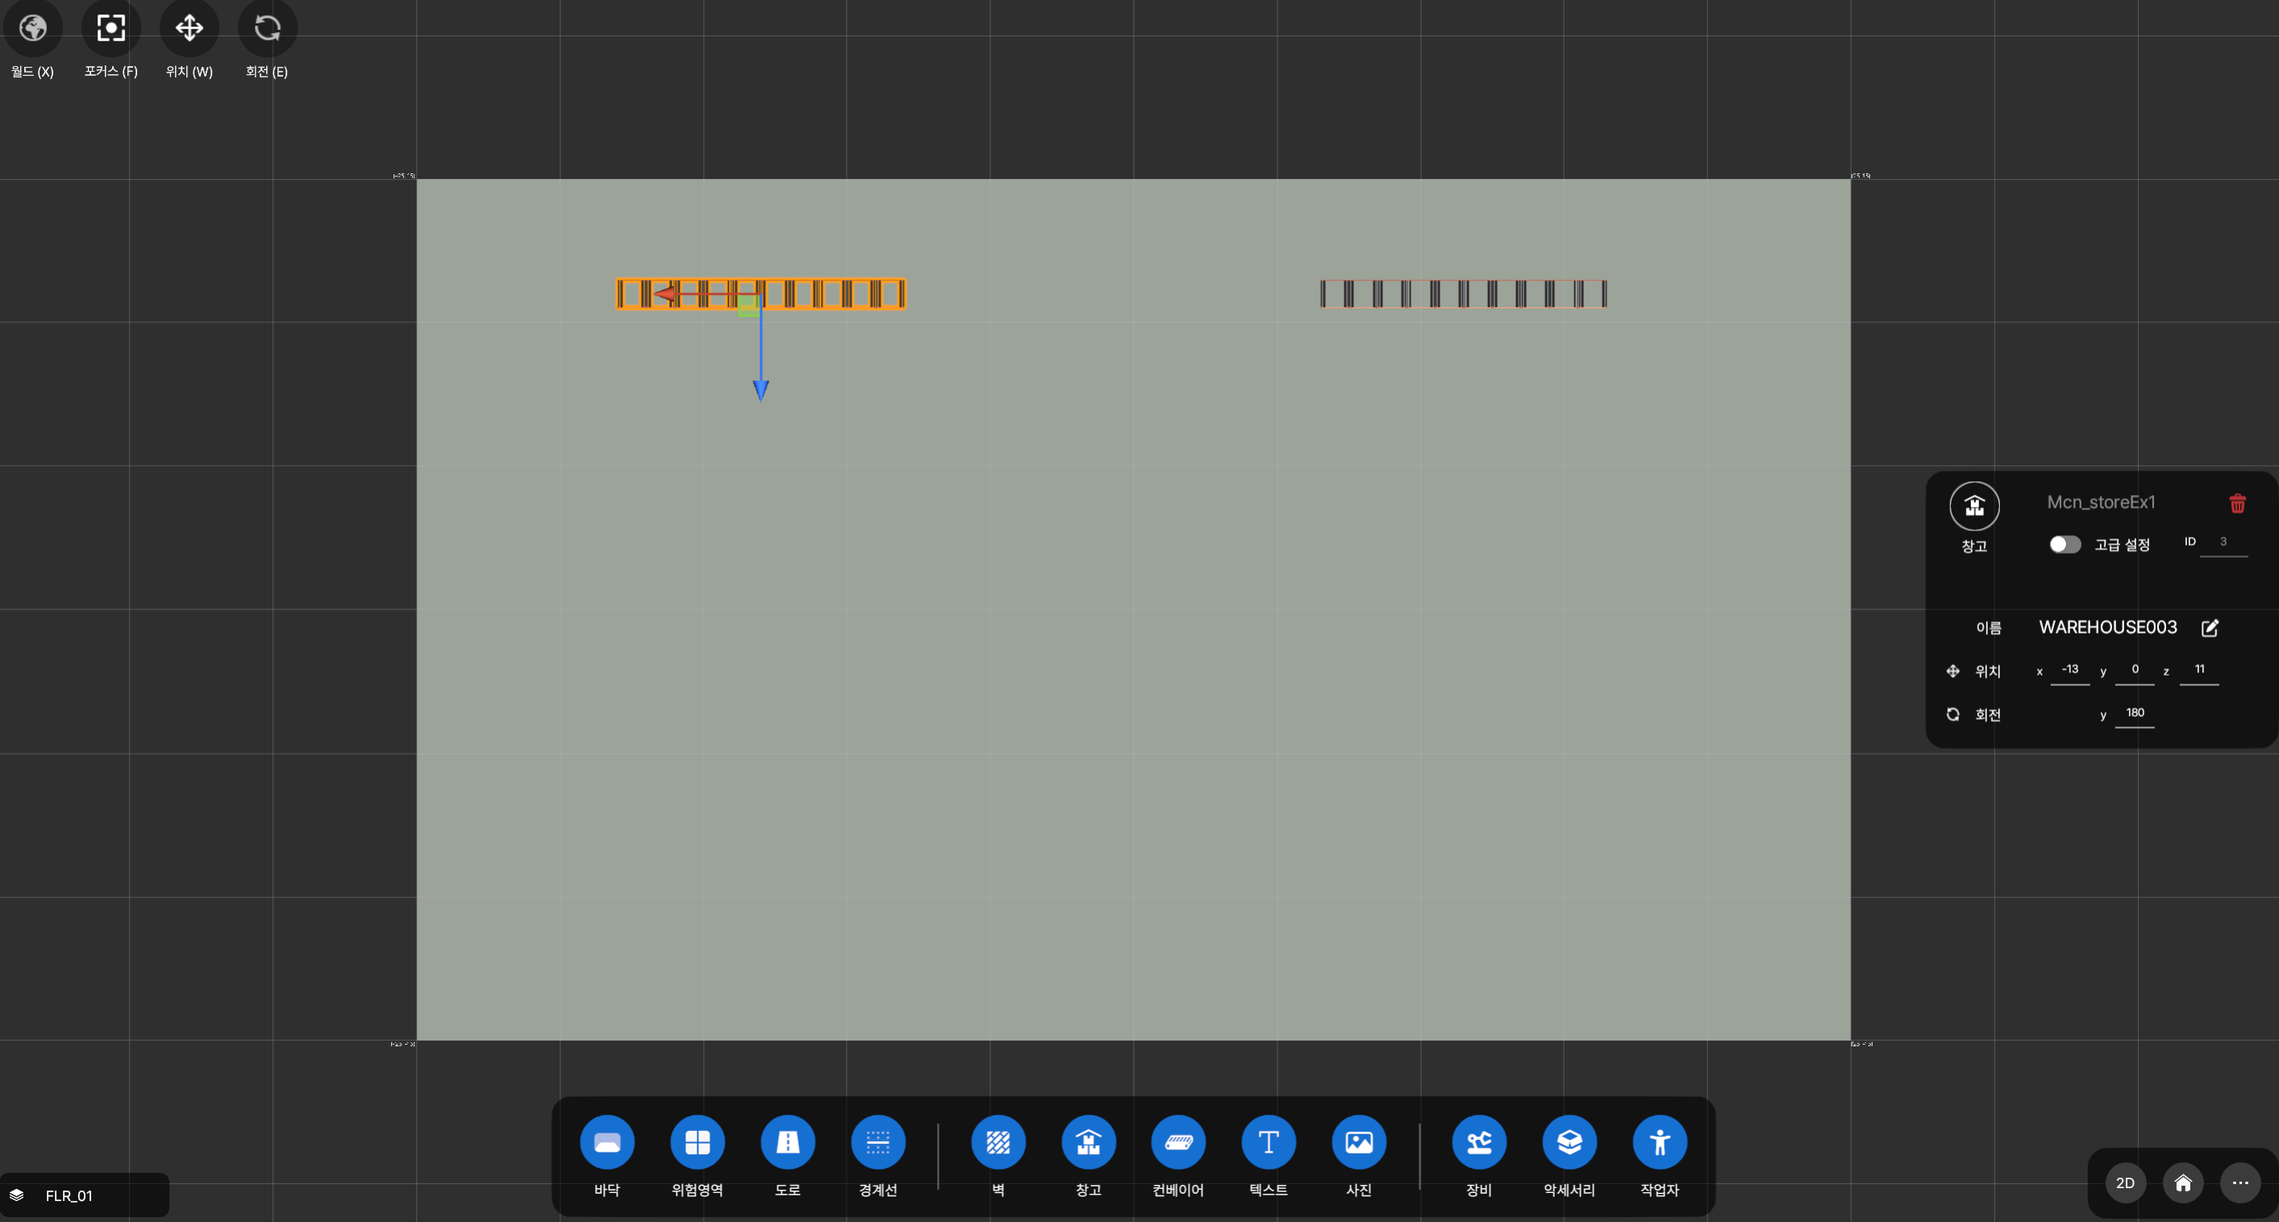The height and width of the screenshot is (1222, 2279).
Task: Insert a text (텍스트) object
Action: coord(1269,1141)
